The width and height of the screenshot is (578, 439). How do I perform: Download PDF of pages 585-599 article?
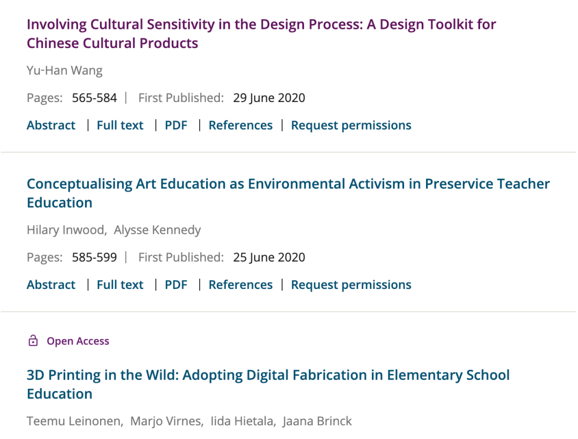coord(176,285)
